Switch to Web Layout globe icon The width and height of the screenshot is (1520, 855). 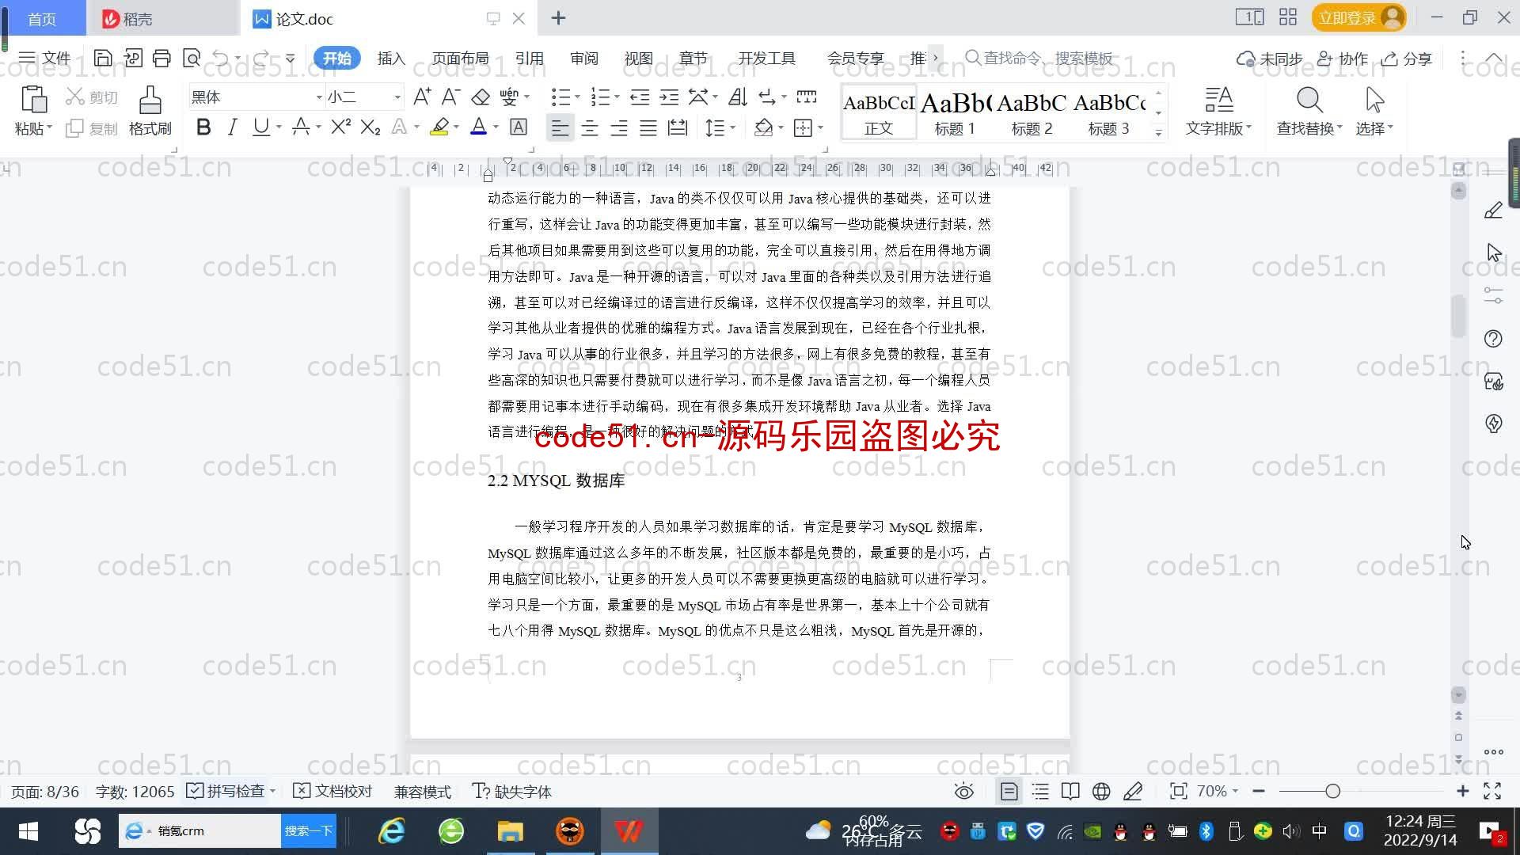coord(1101,791)
